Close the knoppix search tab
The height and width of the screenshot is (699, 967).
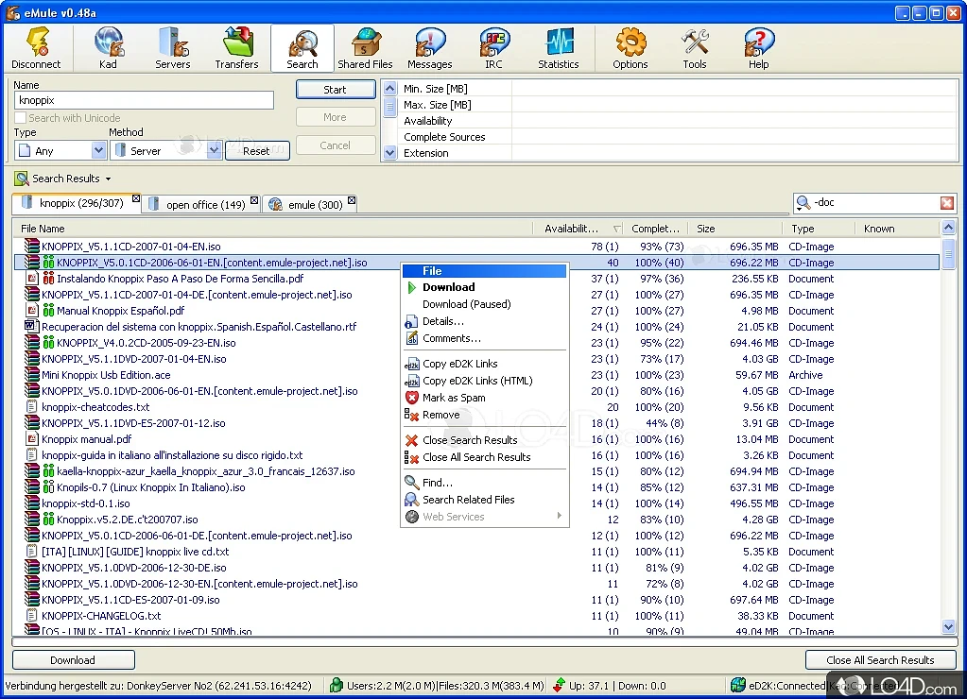coord(136,199)
